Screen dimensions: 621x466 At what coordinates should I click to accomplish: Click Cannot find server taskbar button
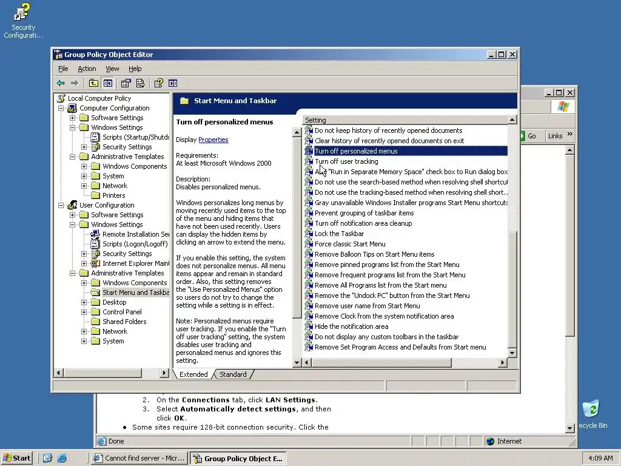(139, 458)
